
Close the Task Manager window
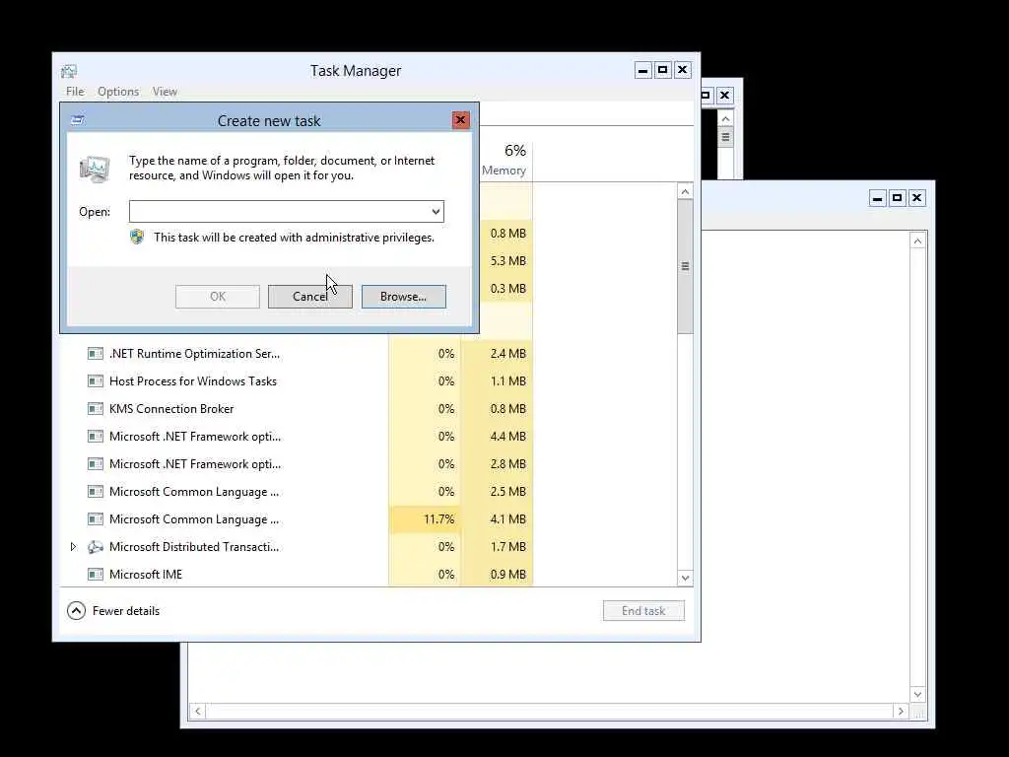click(x=682, y=70)
